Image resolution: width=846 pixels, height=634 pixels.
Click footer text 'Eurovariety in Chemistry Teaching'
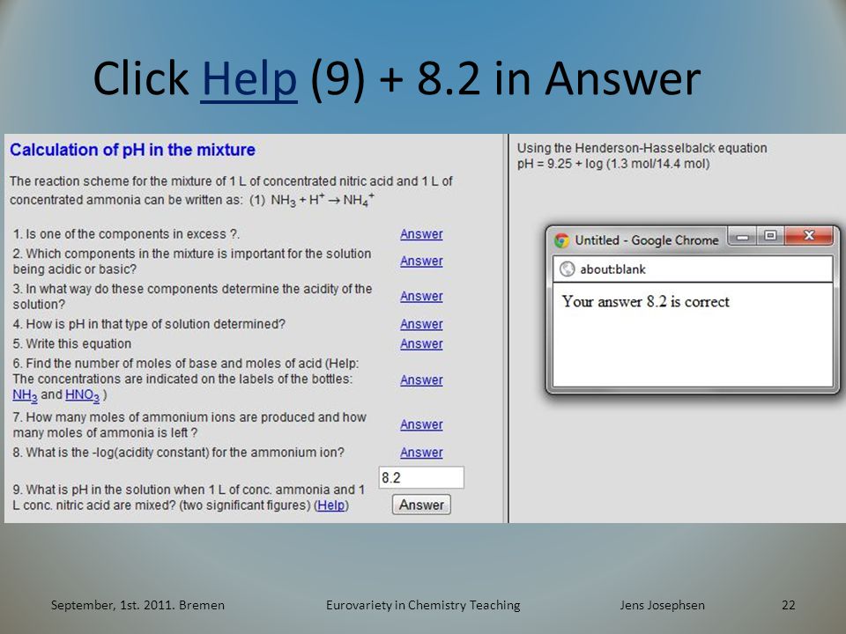[x=423, y=605]
